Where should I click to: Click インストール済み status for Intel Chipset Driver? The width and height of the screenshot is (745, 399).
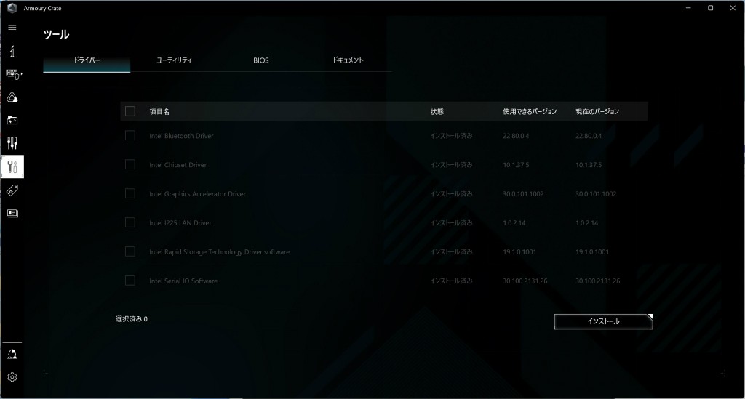tap(451, 165)
